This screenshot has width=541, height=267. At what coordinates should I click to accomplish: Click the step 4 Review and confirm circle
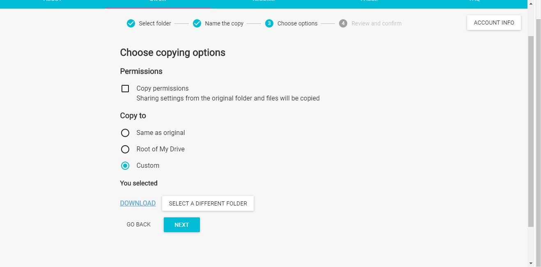coord(343,23)
